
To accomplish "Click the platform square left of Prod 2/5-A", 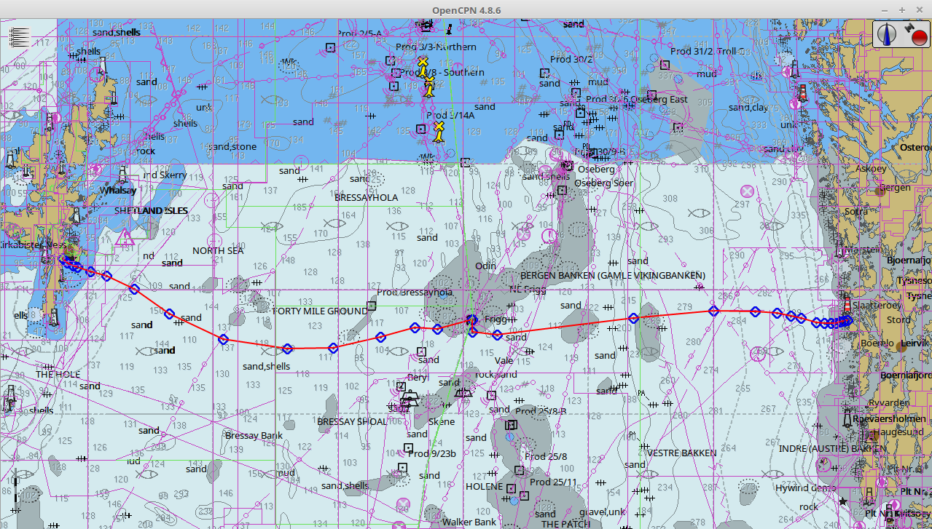I will pos(330,47).
